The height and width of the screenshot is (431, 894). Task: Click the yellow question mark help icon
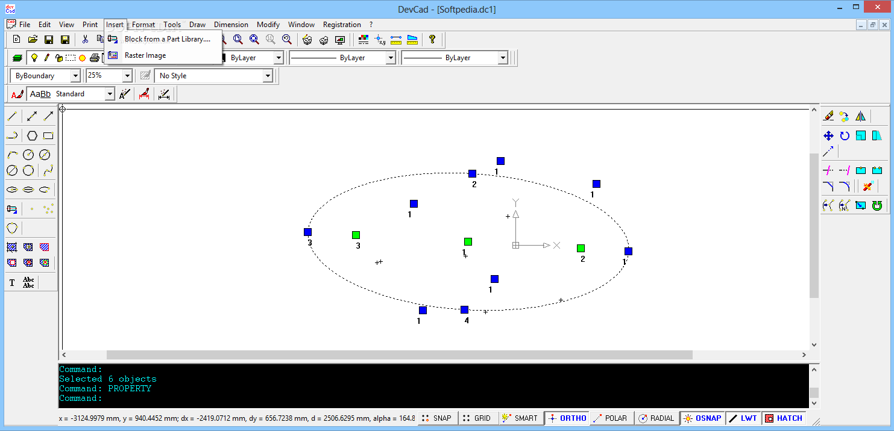click(x=432, y=40)
